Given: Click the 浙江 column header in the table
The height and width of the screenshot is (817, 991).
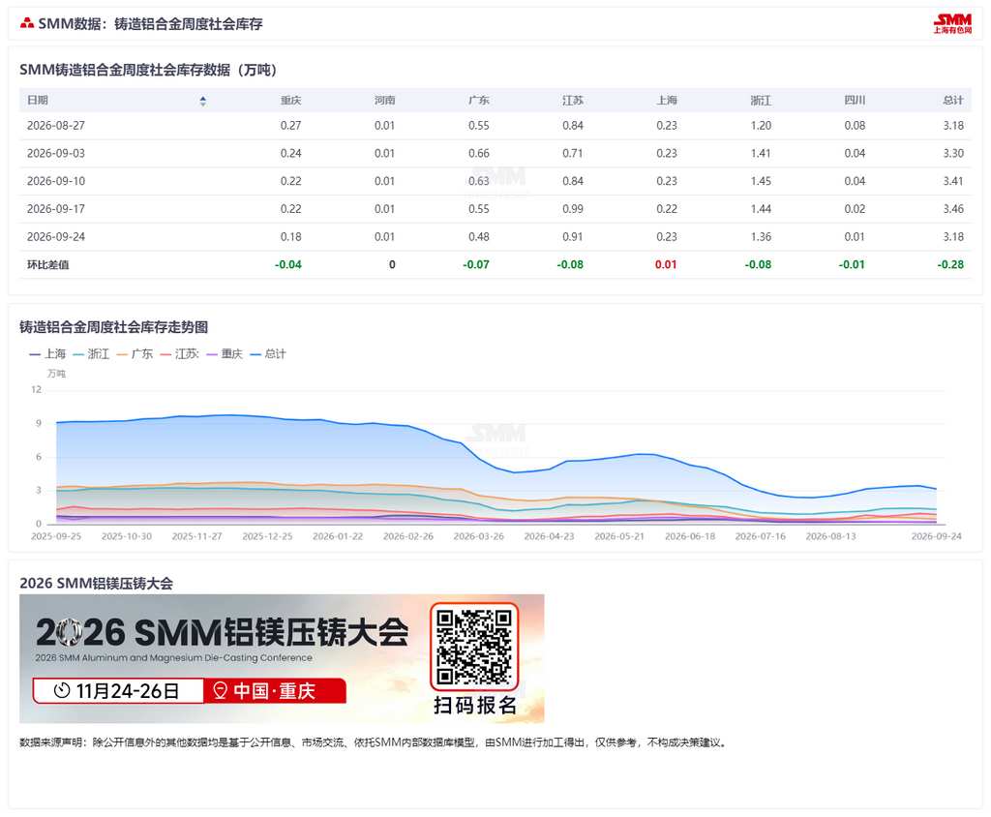Looking at the screenshot, I should tap(761, 101).
